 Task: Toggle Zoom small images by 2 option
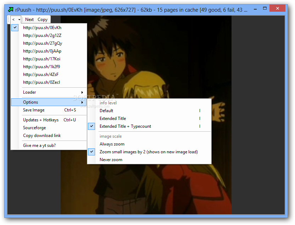pos(149,152)
